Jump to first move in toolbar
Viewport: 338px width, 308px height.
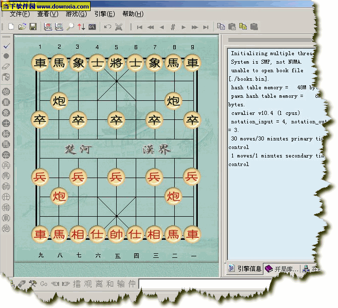pos(140,27)
